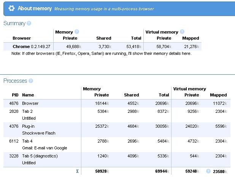Select PID 2828 in the Processes table
Viewport: 235px width, 178px height.
[x=14, y=111]
